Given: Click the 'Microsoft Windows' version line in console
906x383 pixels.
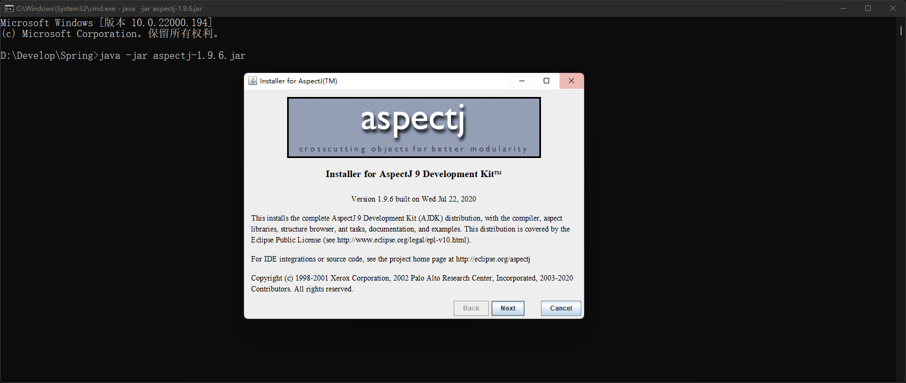Looking at the screenshot, I should pos(106,23).
